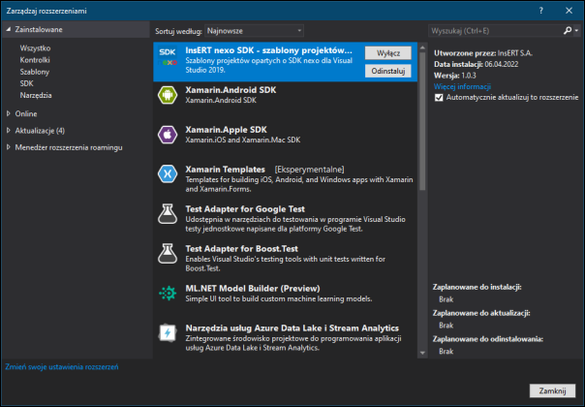Viewport: 585px width, 407px height.
Task: Expand the Aktualizacje (4) node
Action: (40, 130)
